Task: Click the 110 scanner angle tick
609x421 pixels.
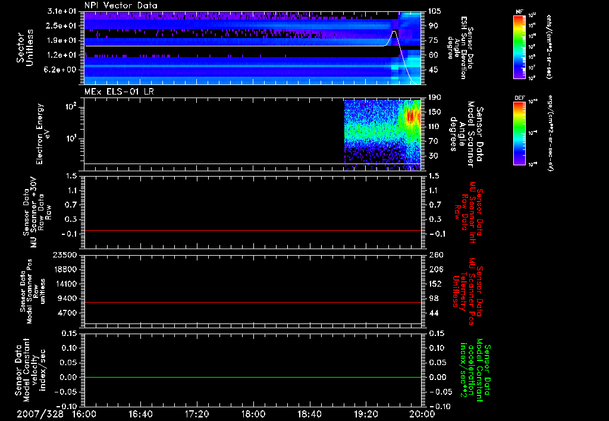Action: pyautogui.click(x=435, y=127)
